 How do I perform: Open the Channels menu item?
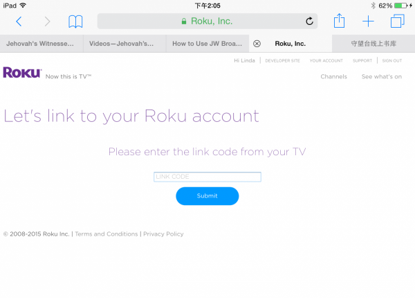333,77
